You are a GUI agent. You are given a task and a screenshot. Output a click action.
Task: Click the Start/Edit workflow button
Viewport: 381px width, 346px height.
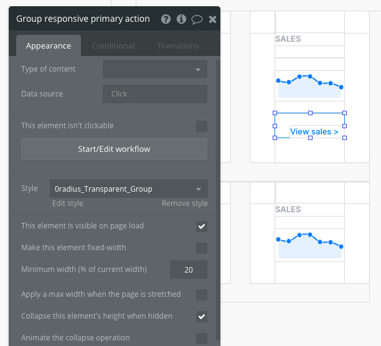point(114,149)
